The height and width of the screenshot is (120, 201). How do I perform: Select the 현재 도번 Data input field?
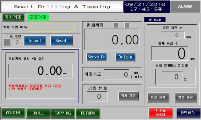52,27
